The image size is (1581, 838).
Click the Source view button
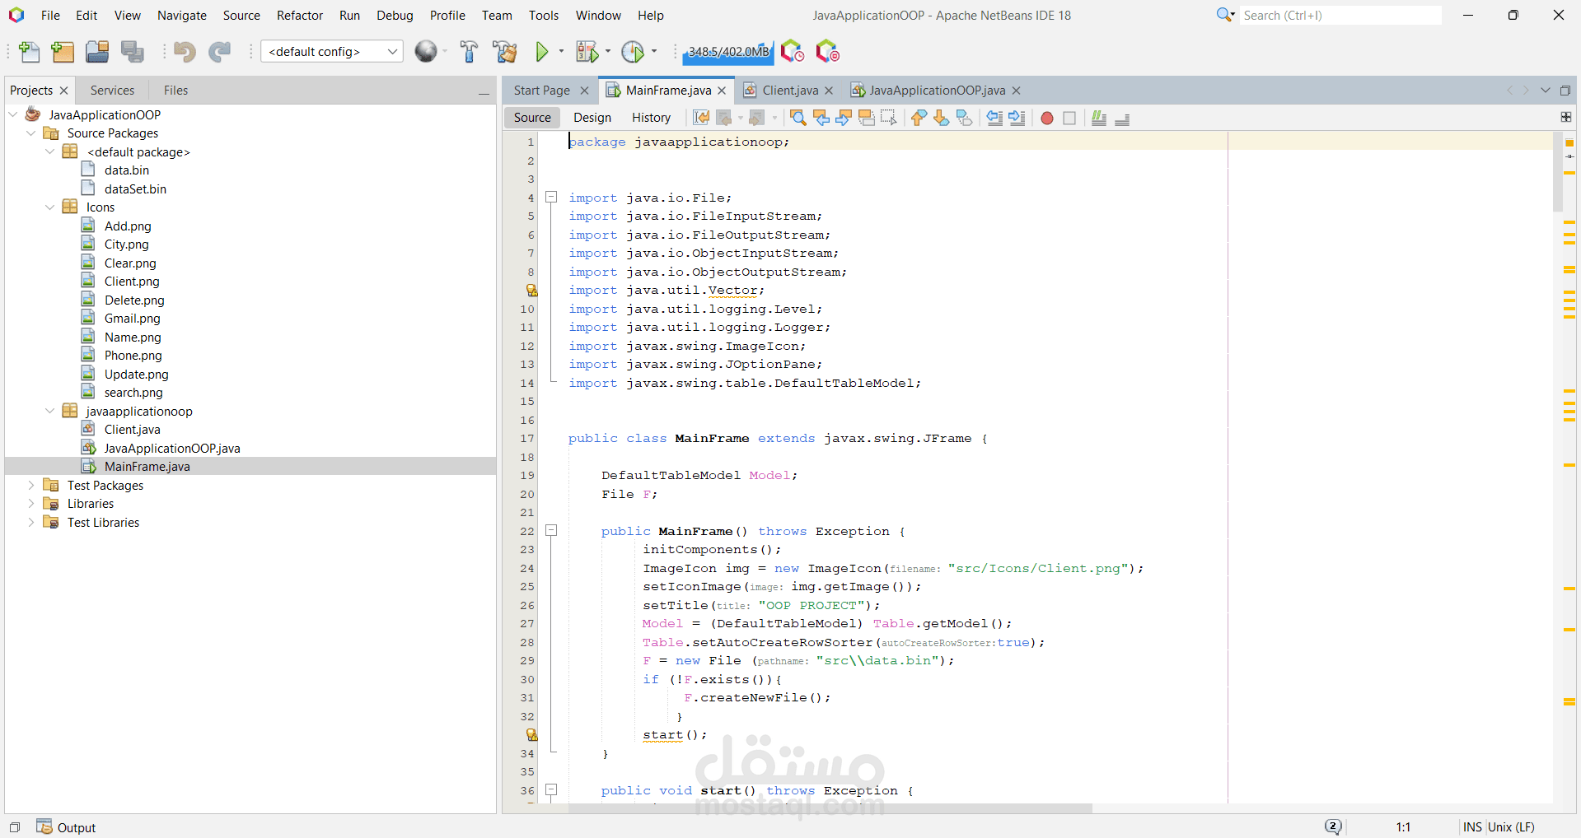coord(532,118)
